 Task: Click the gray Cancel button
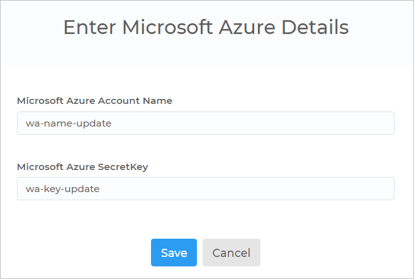pyautogui.click(x=232, y=253)
